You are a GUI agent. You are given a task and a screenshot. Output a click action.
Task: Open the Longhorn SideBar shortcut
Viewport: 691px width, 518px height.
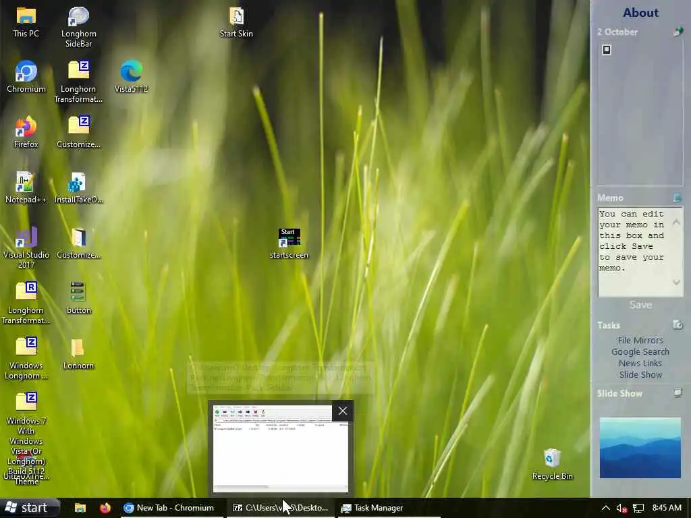[78, 26]
